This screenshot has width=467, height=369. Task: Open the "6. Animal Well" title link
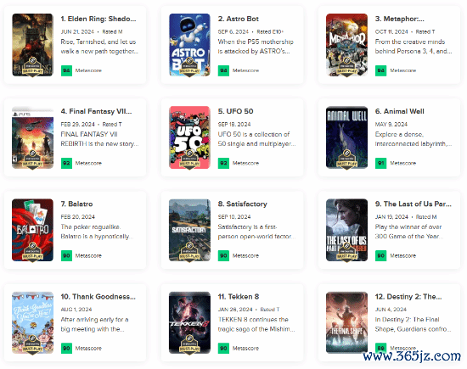pyautogui.click(x=400, y=111)
